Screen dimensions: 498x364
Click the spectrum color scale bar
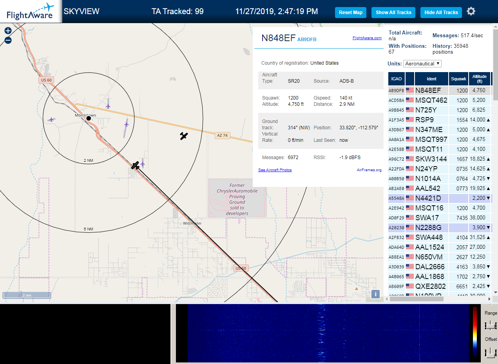click(475, 331)
